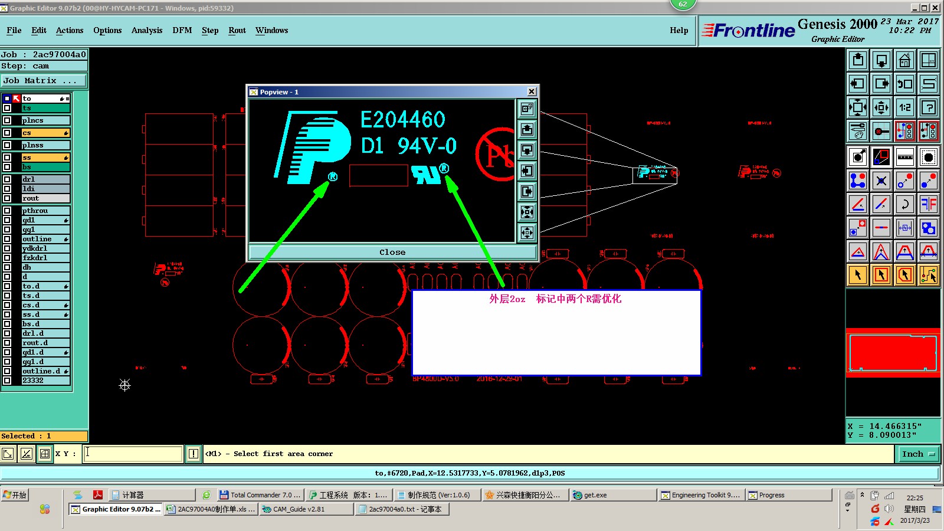Select the feature highlight icon with arrow
The image size is (944, 531).
click(x=858, y=157)
